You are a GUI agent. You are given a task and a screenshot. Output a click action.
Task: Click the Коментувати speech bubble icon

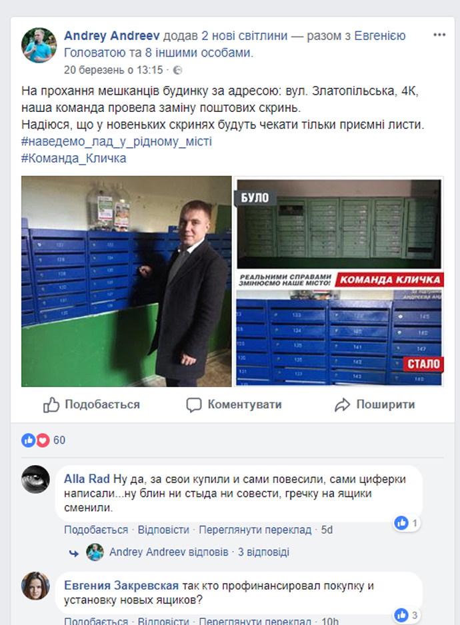click(x=194, y=405)
